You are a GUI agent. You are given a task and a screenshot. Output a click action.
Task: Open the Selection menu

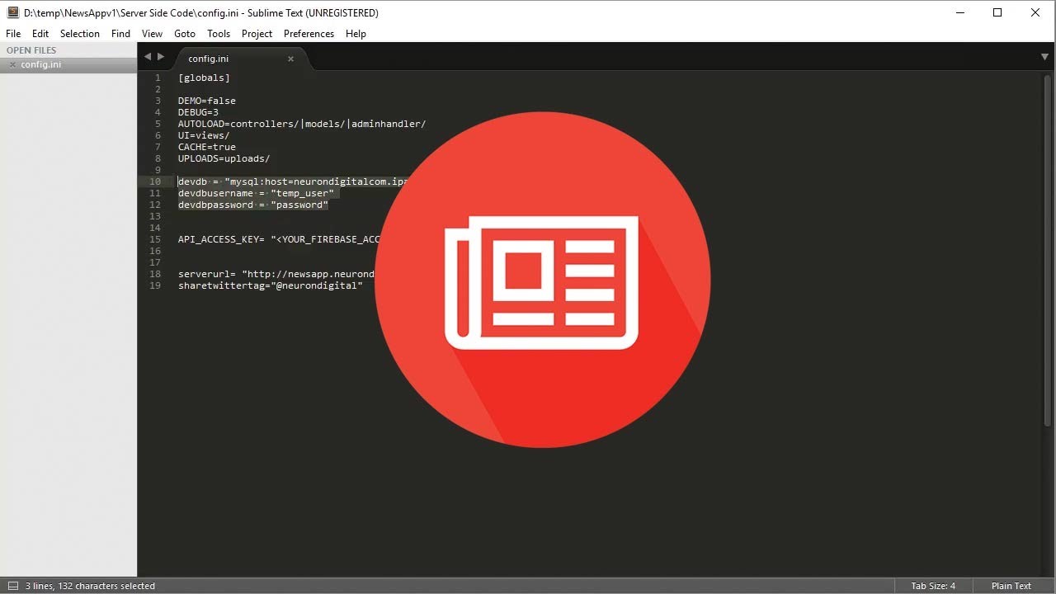(80, 34)
